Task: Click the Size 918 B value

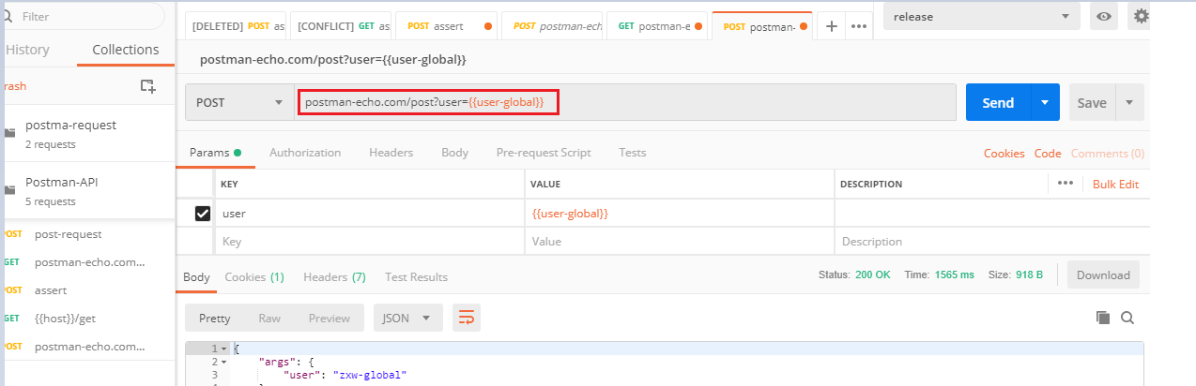Action: coord(1028,275)
